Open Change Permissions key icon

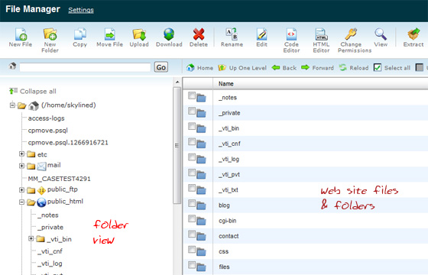(x=351, y=34)
